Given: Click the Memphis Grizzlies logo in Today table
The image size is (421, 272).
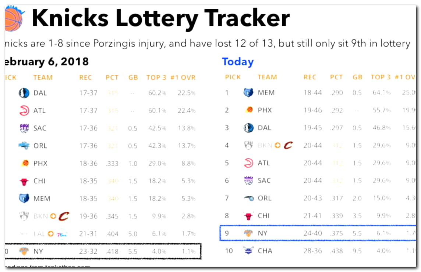Looking at the screenshot, I should coord(248,93).
